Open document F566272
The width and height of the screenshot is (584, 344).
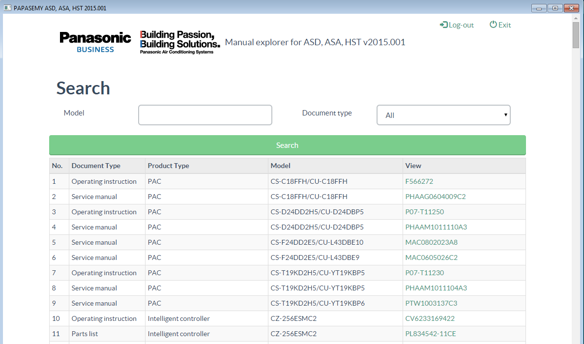tap(419, 181)
